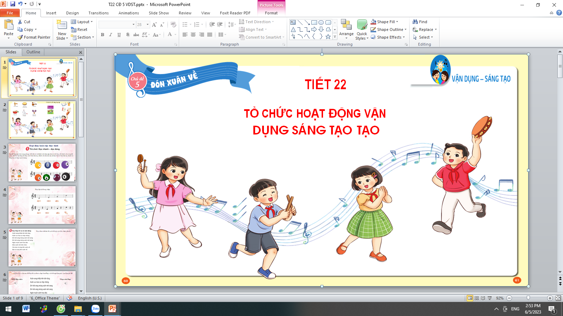This screenshot has height=316, width=563.
Task: Open PowerPoint Help question mark icon
Action: (559, 13)
